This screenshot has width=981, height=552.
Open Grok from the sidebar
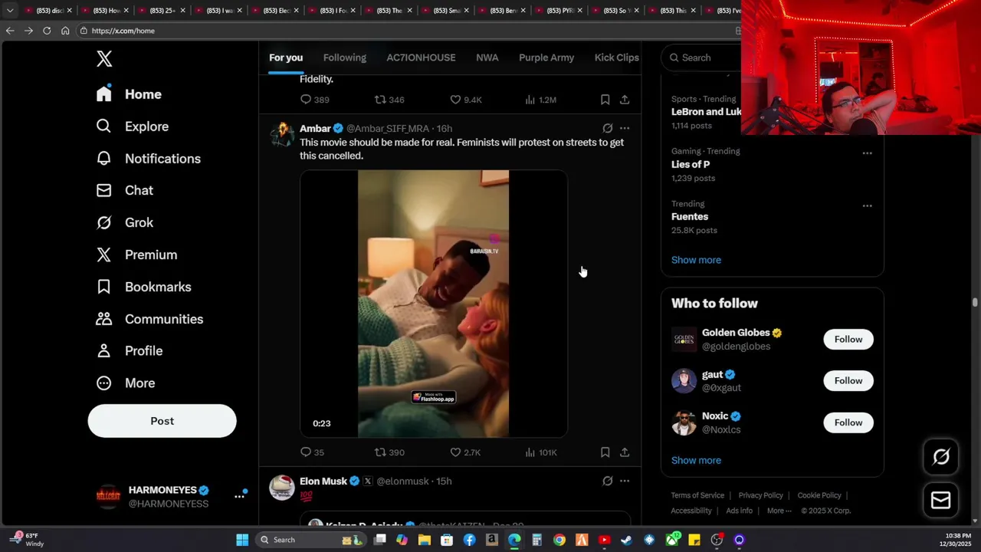[x=124, y=222]
